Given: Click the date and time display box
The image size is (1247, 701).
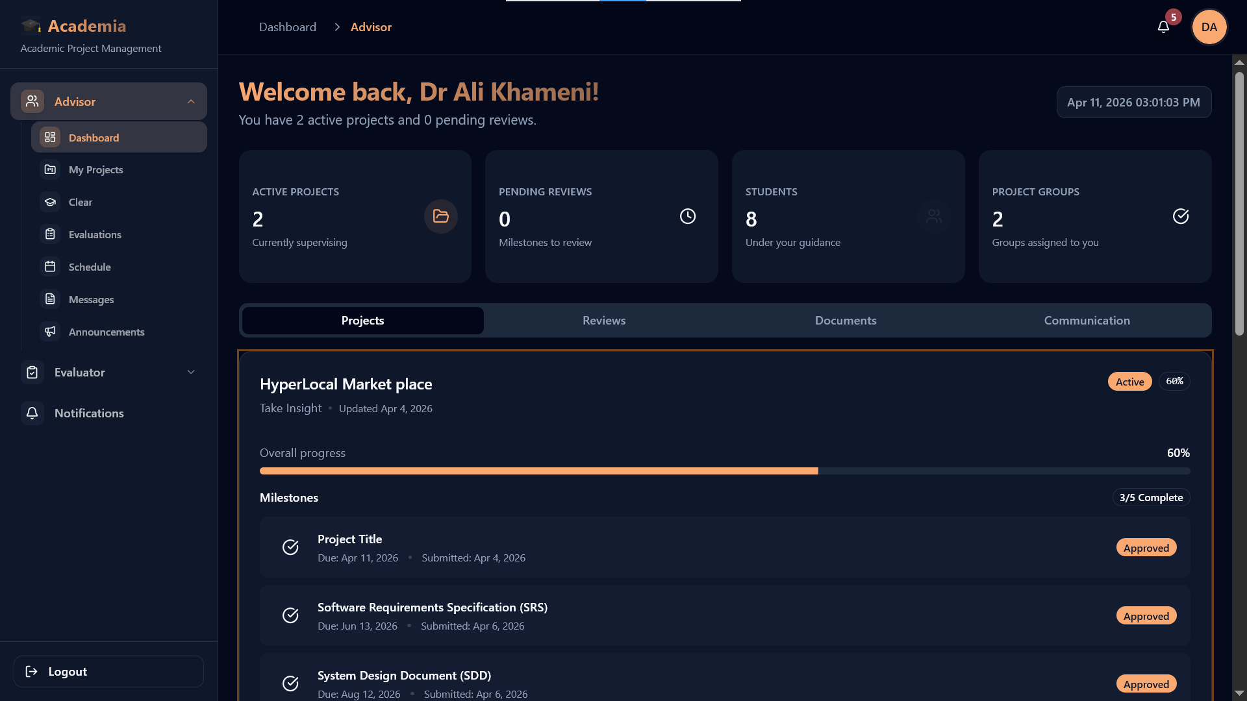Looking at the screenshot, I should pos(1133,103).
